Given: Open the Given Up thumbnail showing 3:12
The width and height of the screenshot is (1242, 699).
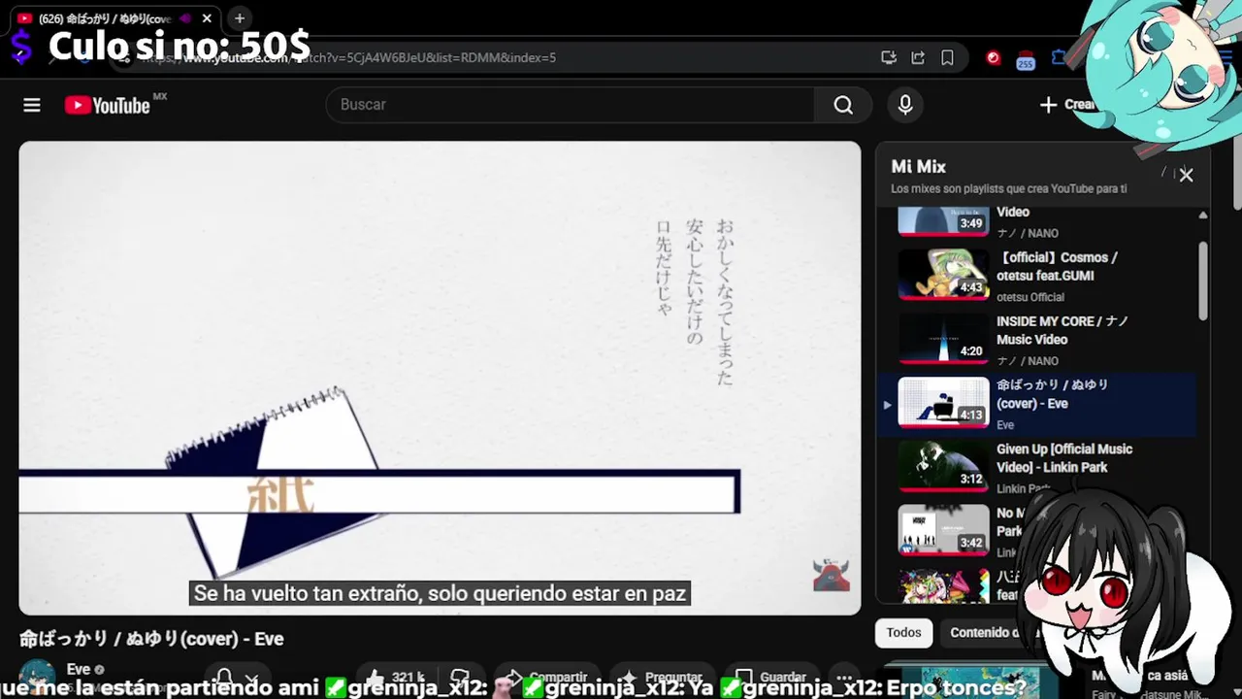Looking at the screenshot, I should point(943,466).
